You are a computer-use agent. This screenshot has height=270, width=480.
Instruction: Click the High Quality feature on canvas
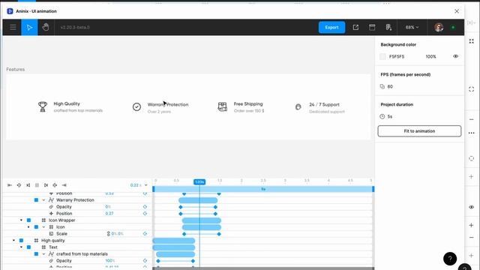(x=70, y=106)
